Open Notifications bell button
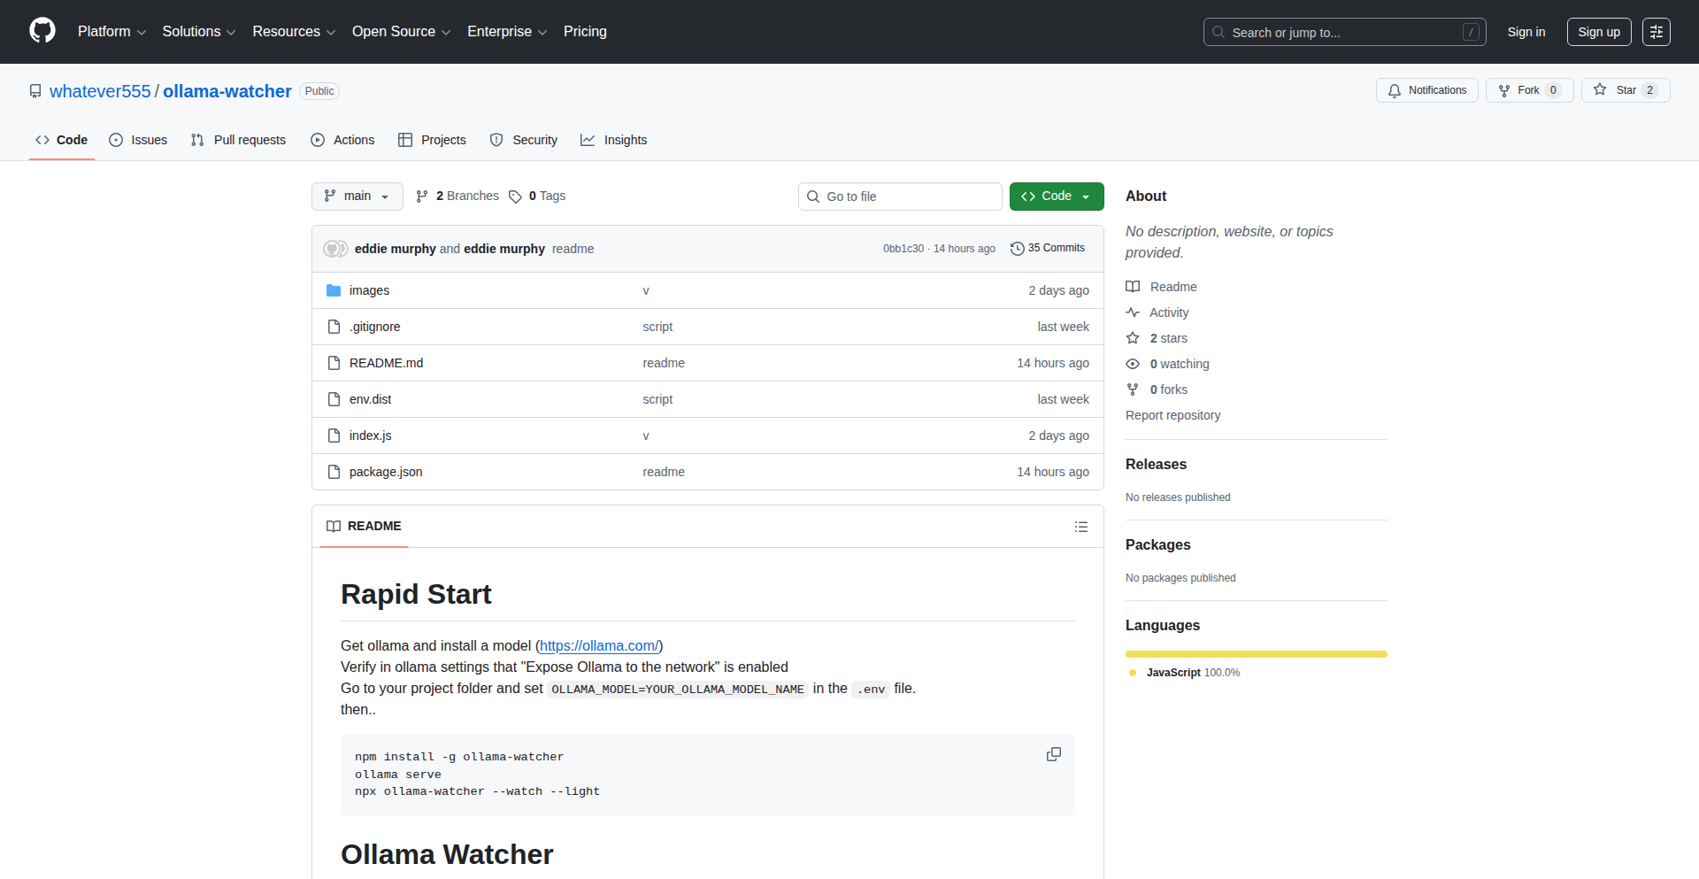 pyautogui.click(x=1426, y=90)
